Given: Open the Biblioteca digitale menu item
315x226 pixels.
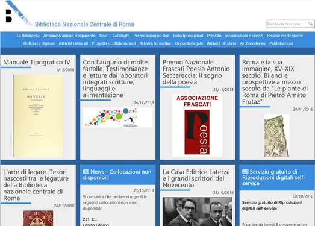Looking at the screenshot, I should [x=39, y=43].
